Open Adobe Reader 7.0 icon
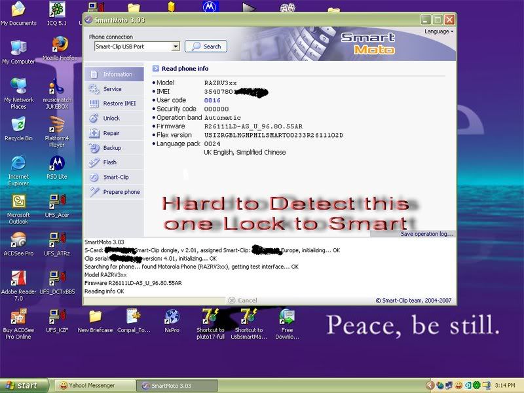 click(18, 286)
